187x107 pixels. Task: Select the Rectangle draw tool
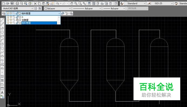coord(2,36)
